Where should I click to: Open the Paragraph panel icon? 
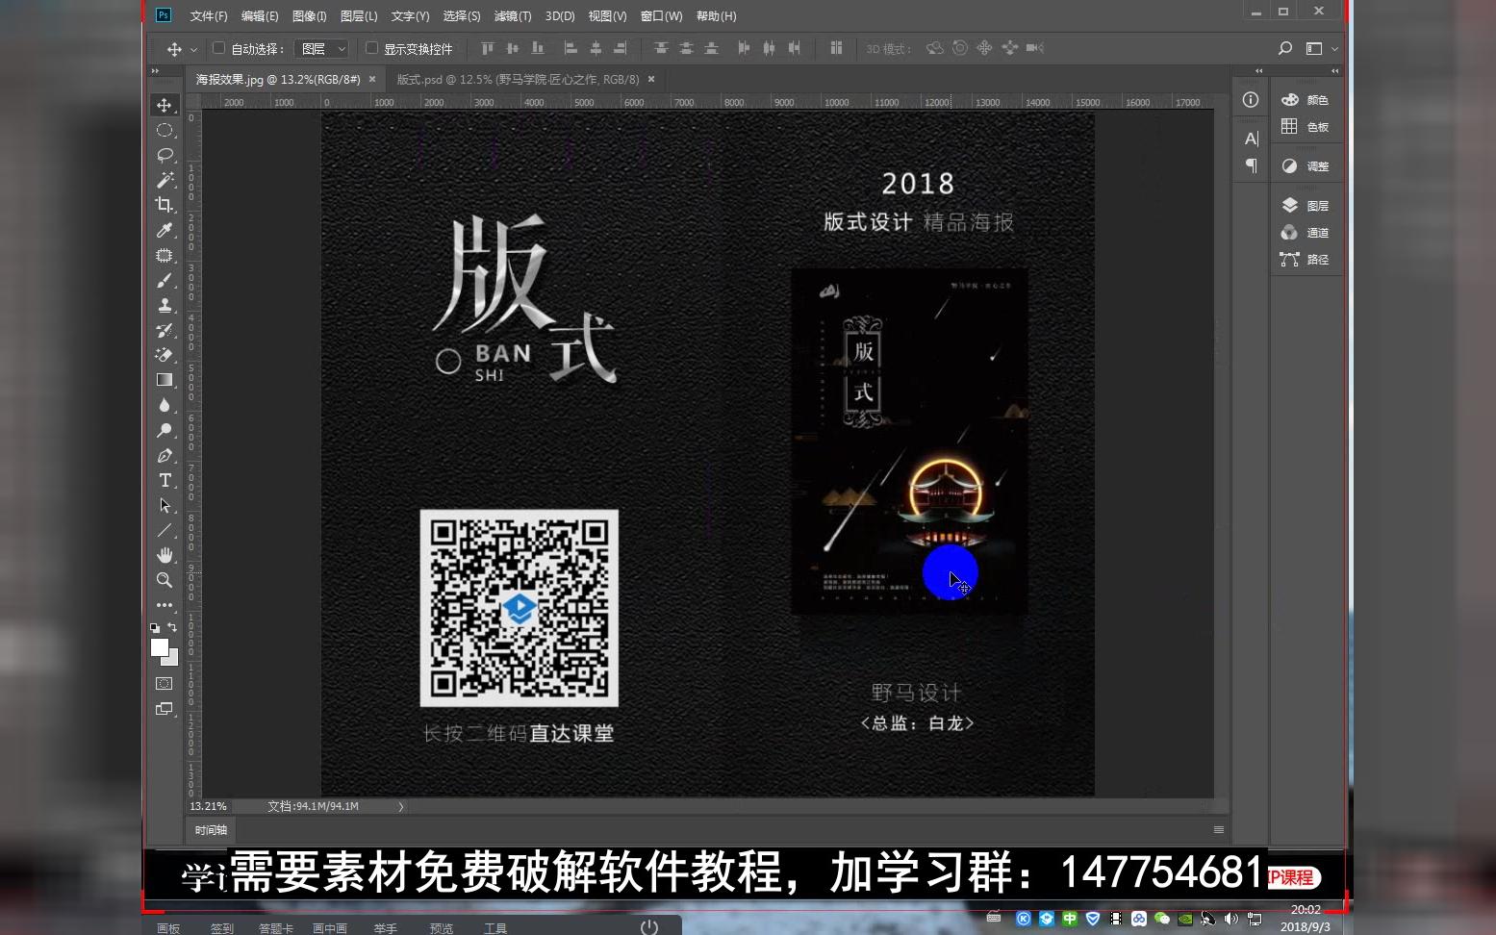(1251, 165)
